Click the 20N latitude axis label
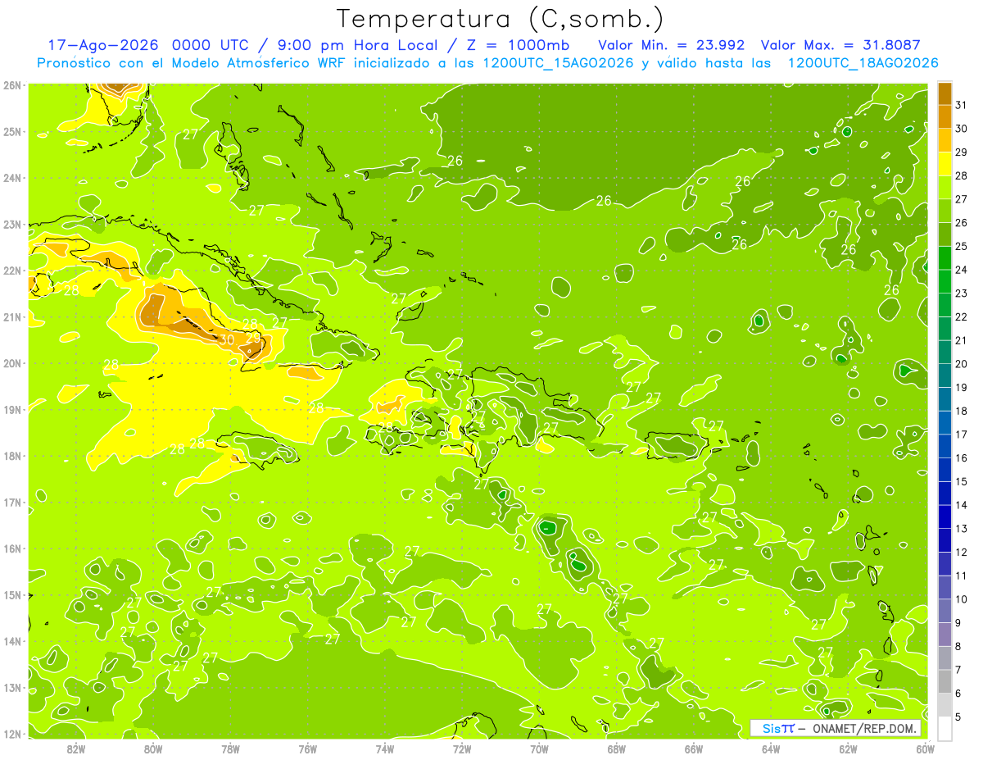 tap(11, 363)
